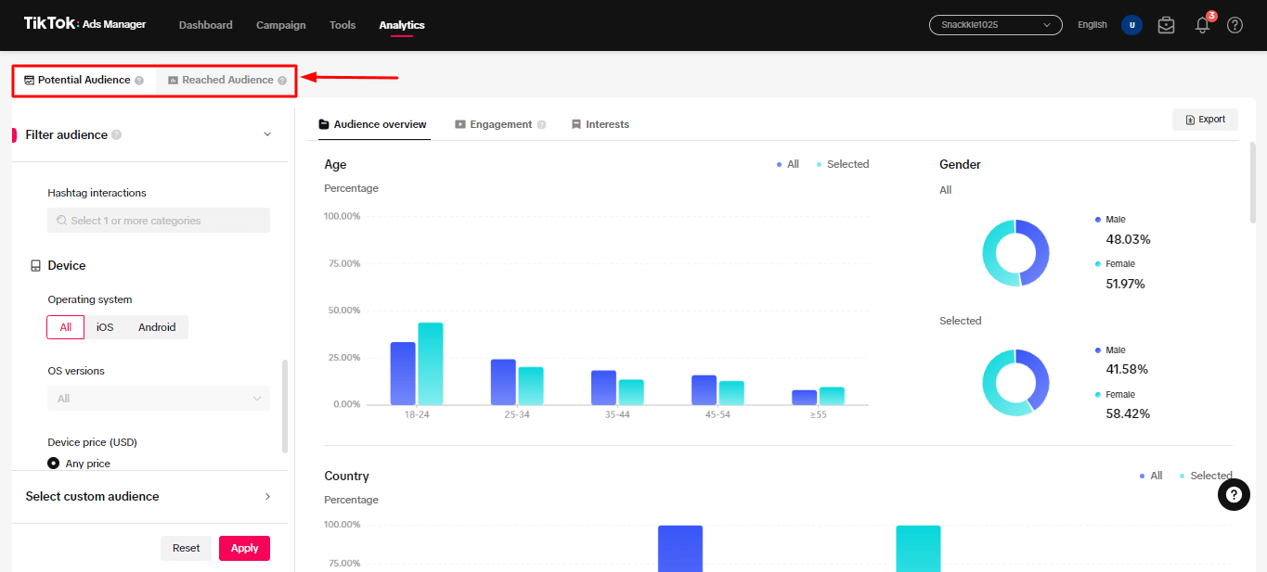Open the Snackkle1025 account dropdown

(x=994, y=25)
